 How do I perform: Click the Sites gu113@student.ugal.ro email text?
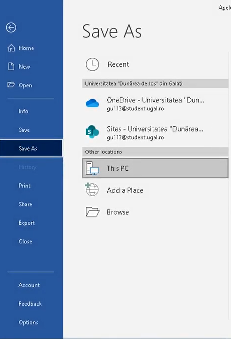(135, 137)
